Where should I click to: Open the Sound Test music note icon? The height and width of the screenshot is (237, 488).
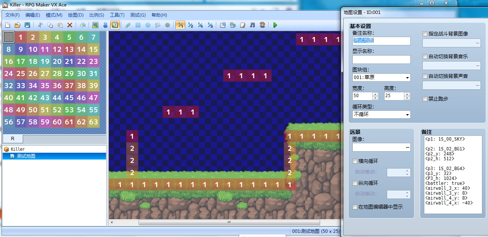252,25
